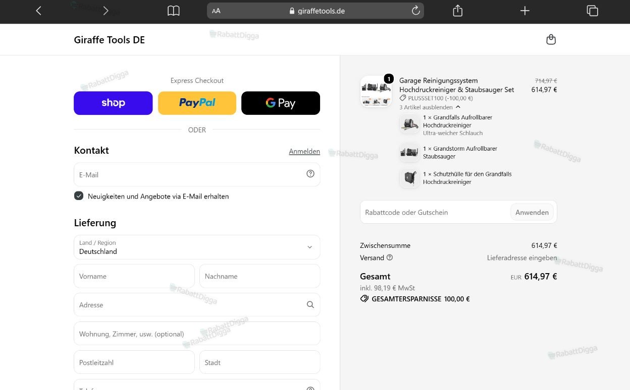Click into the Vorname field
Viewport: 630px width, 390px height.
pyautogui.click(x=134, y=276)
